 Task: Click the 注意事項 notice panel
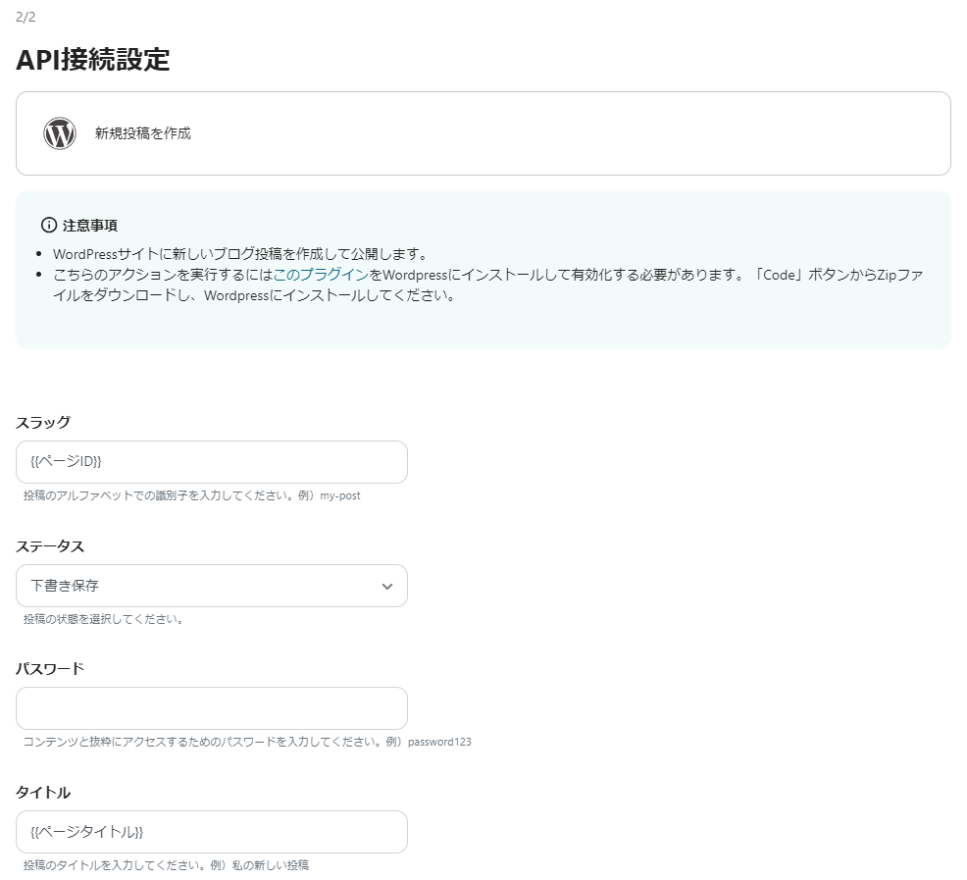tap(483, 272)
